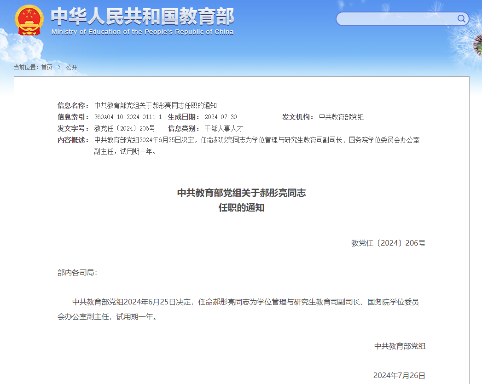Click the 信息名称 label
The image size is (482, 384).
73,105
